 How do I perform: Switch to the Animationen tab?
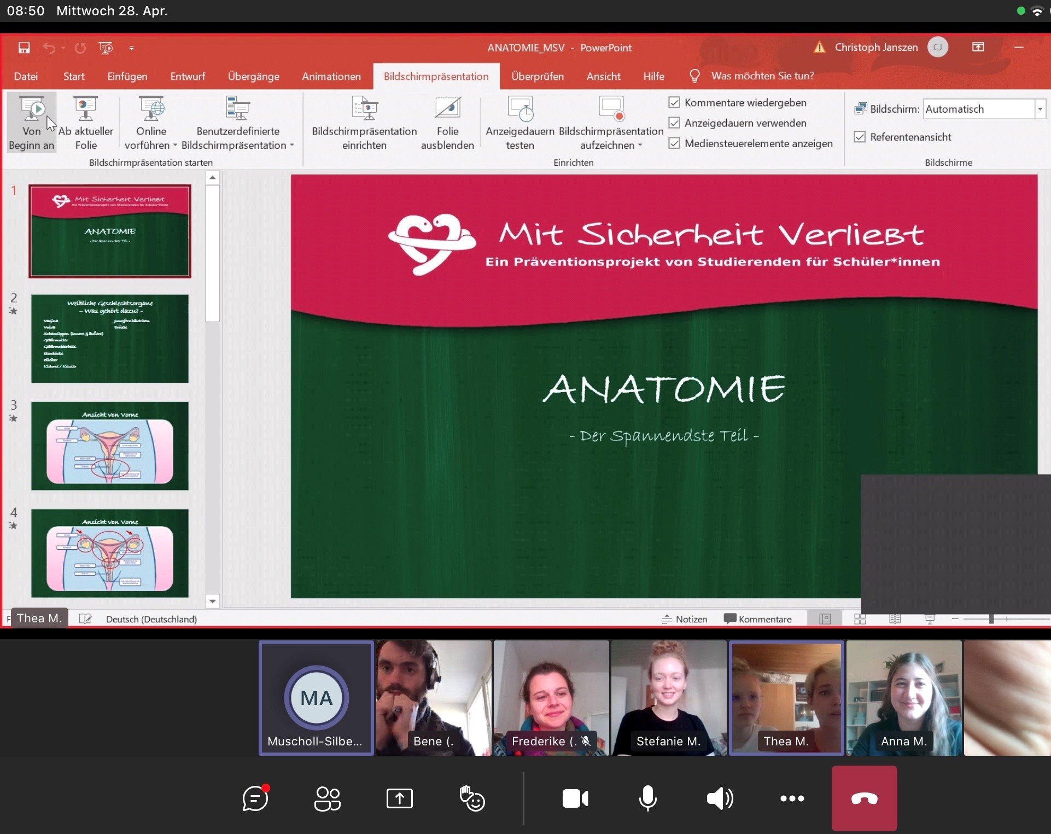point(331,76)
